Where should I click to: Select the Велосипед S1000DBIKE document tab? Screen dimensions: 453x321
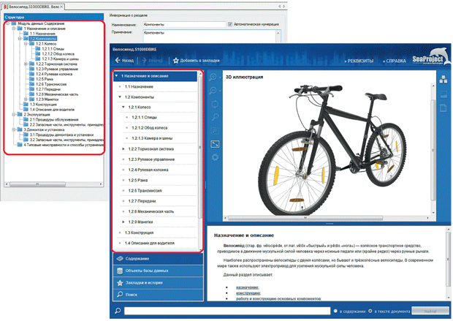(33, 7)
